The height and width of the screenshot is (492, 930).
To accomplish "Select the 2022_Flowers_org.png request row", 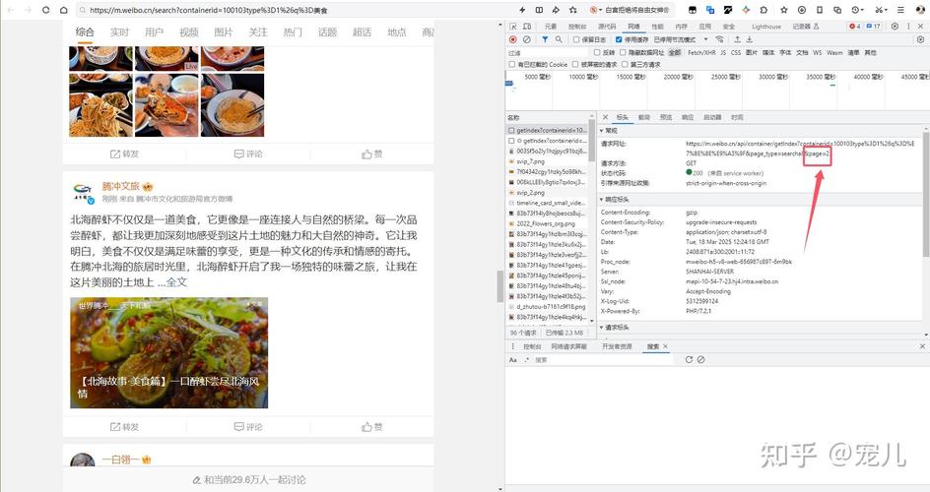I will pyautogui.click(x=549, y=223).
